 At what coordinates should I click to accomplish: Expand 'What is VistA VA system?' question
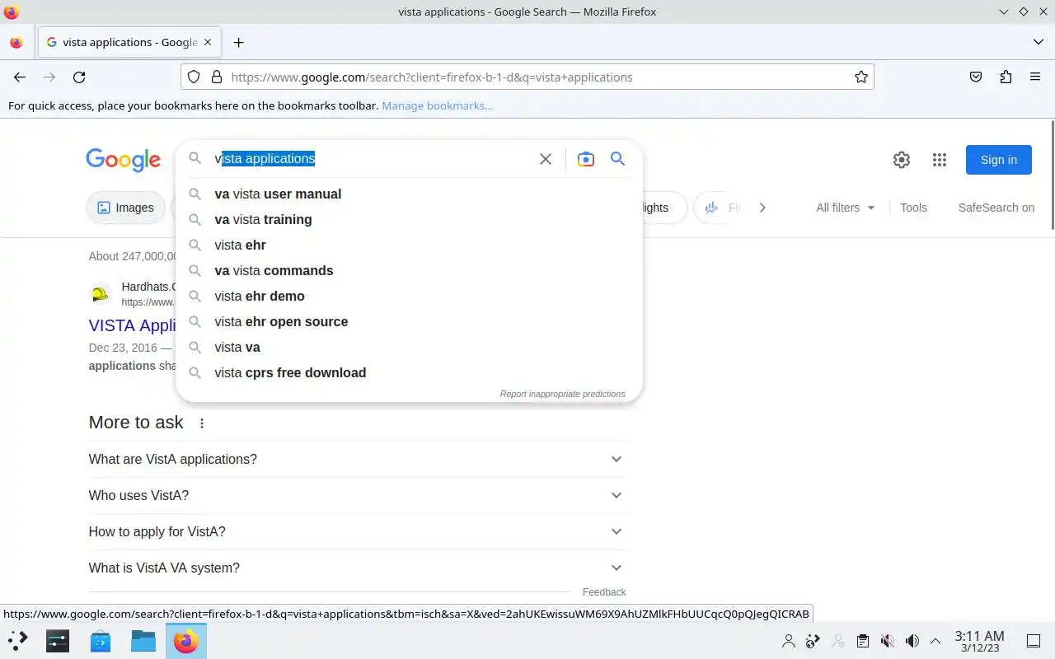(x=357, y=568)
